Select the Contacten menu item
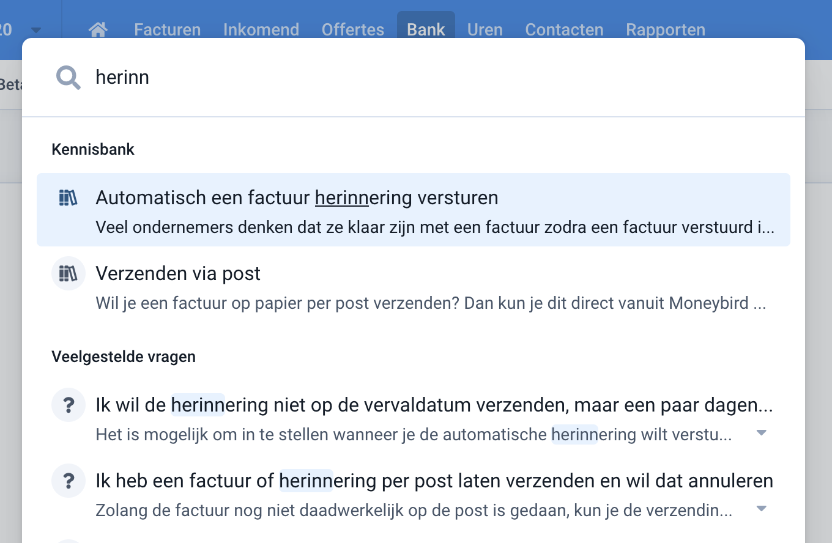This screenshot has width=832, height=543. [x=563, y=29]
